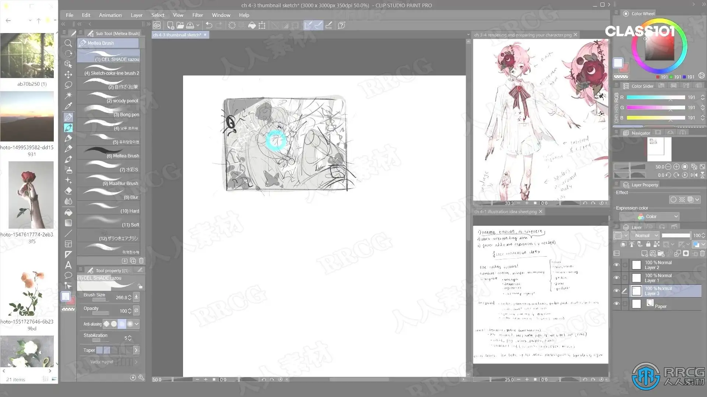Select the Eraser tool

pos(68,191)
